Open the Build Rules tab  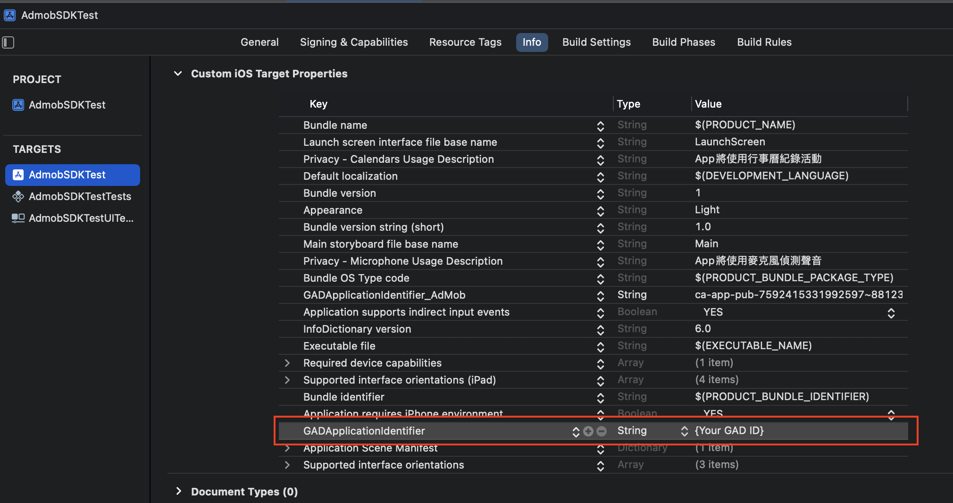click(764, 42)
